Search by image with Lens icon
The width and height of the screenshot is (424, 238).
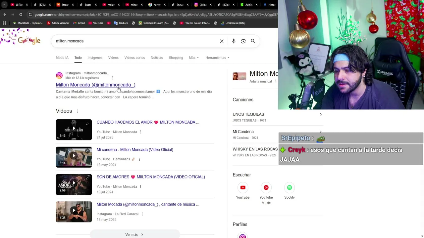pyautogui.click(x=243, y=41)
